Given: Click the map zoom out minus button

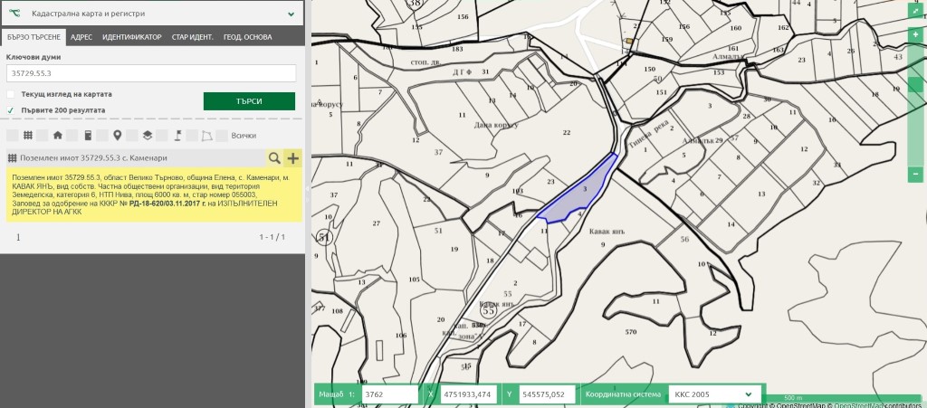Looking at the screenshot, I should [915, 173].
